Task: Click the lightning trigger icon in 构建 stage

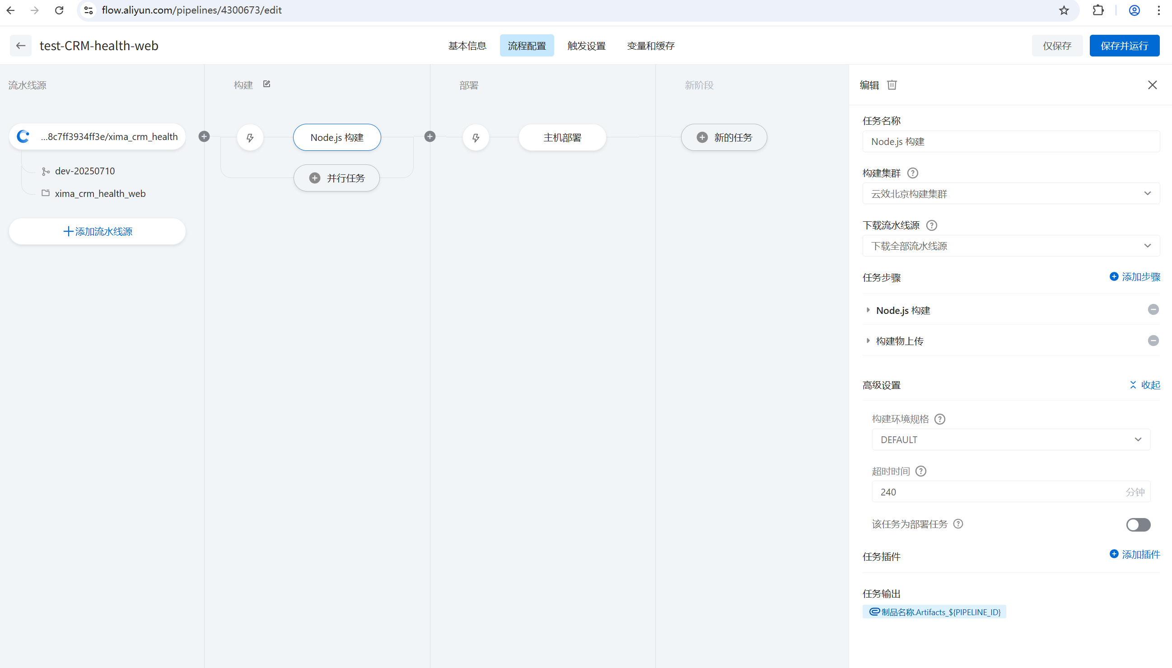Action: pos(250,137)
